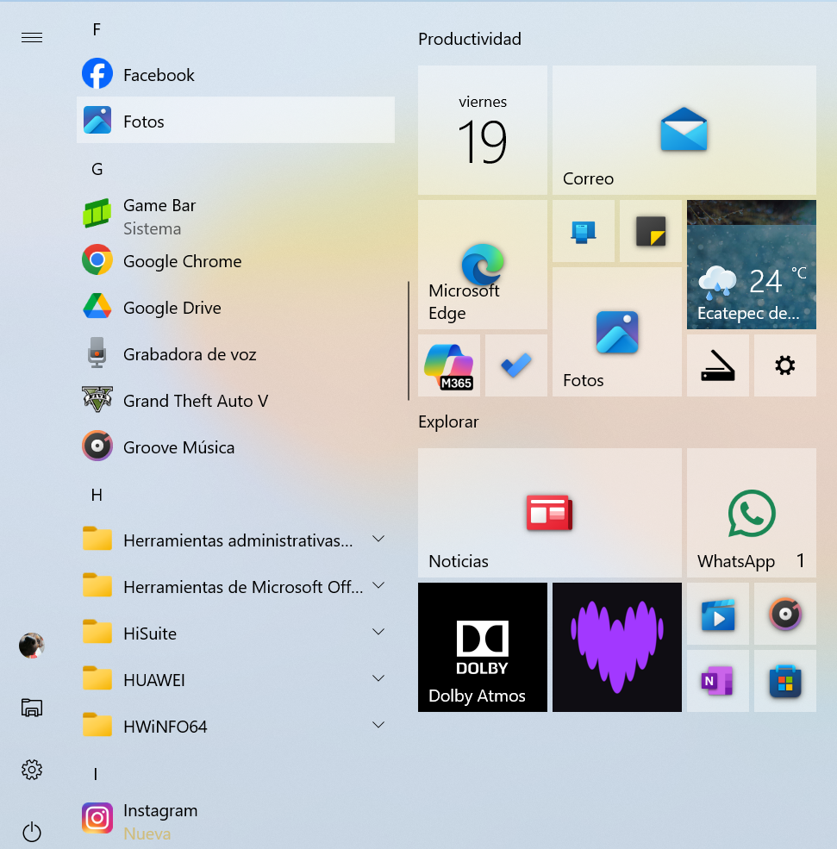Open the purple heart Deezer tile

coord(617,647)
